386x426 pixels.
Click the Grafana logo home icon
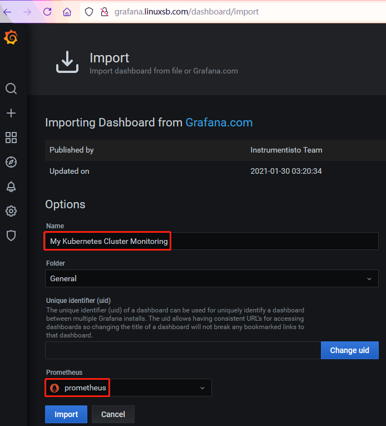11,37
